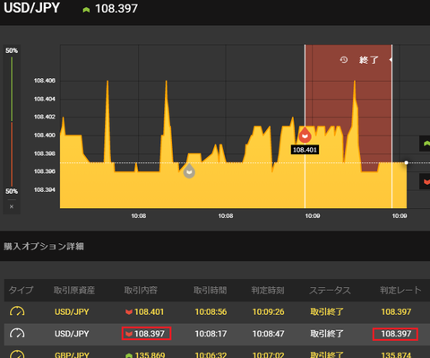Click the 終了 label in the red zone
The width and height of the screenshot is (430, 358).
click(x=369, y=60)
